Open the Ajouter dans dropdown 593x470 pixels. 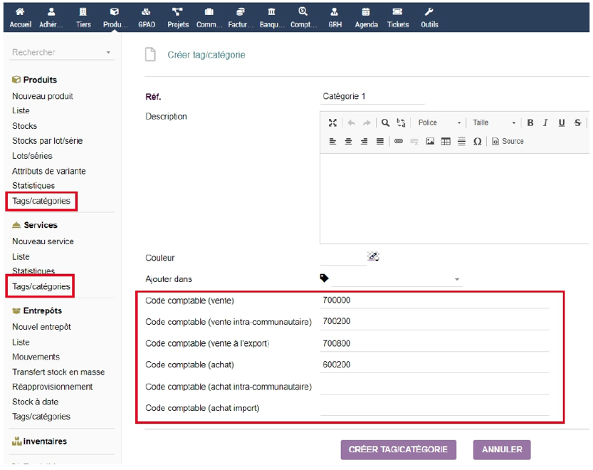click(397, 279)
